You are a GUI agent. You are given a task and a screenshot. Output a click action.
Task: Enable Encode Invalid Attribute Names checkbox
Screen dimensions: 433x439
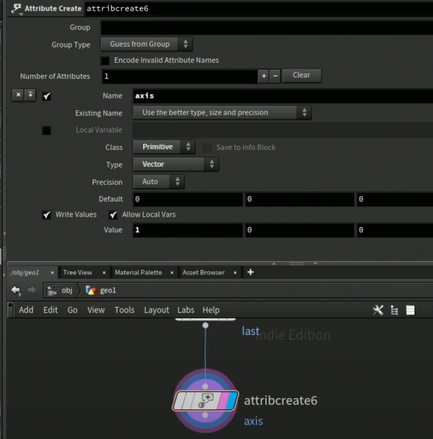[105, 61]
